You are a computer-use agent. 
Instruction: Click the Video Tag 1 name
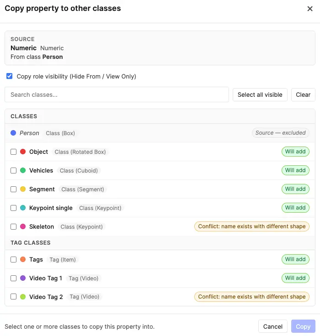(x=46, y=278)
